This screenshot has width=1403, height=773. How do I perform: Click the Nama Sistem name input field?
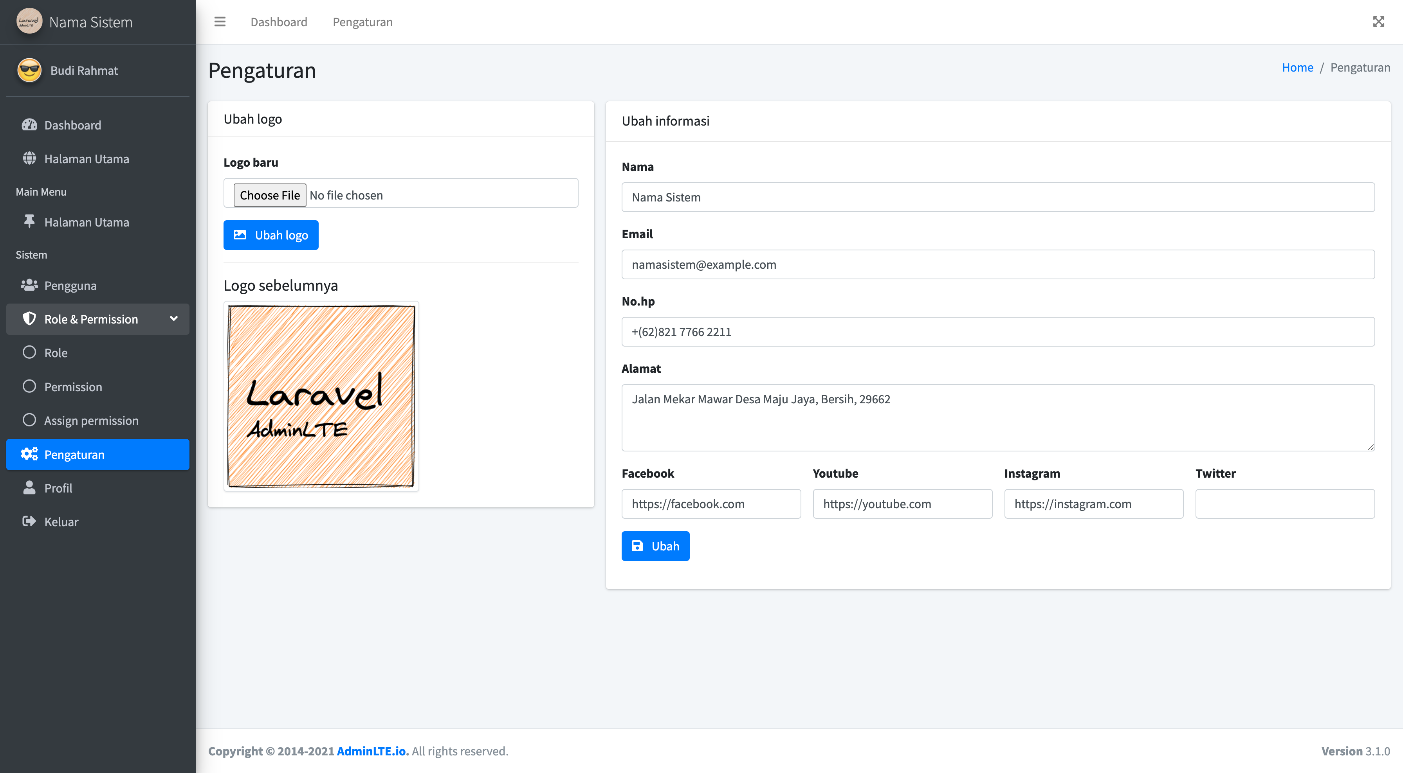tap(998, 197)
